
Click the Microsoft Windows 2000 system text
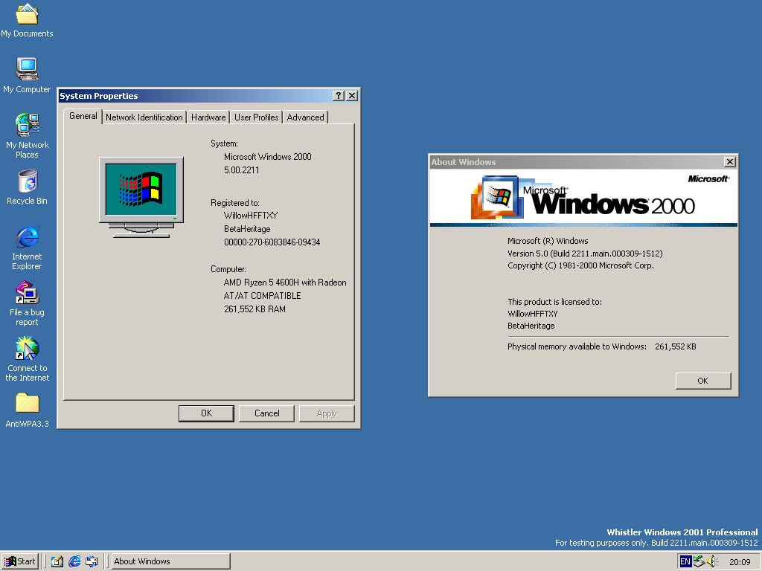[x=268, y=157]
